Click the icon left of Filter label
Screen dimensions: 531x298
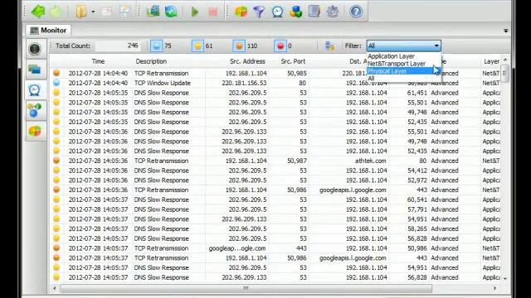pos(329,46)
